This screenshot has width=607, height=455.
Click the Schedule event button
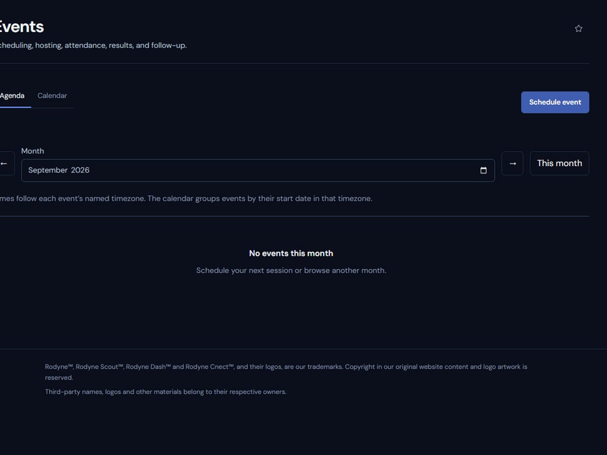[555, 102]
